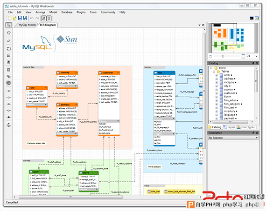
Task: Expand the actor table node
Action: [217, 75]
